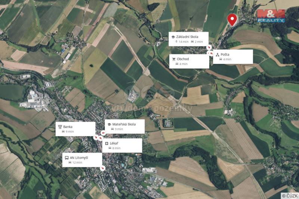Click the Banka building icon
Screen dimensions: 299x199
[60, 127]
